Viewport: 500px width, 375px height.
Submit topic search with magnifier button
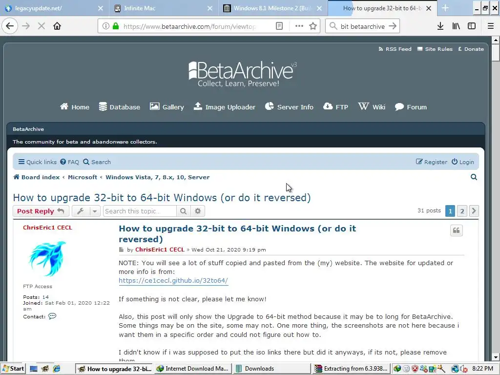click(x=184, y=211)
